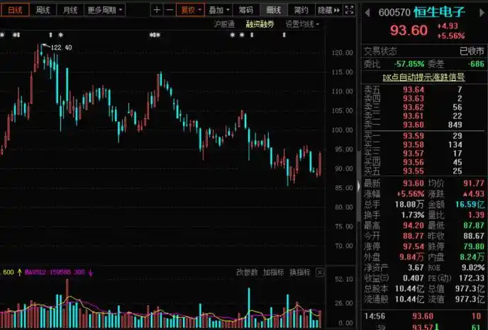Click 改参数 to edit indicator parameters
Screen dimensions: 488x330
coord(247,273)
